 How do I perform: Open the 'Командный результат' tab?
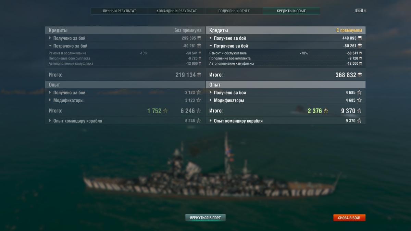tap(176, 11)
